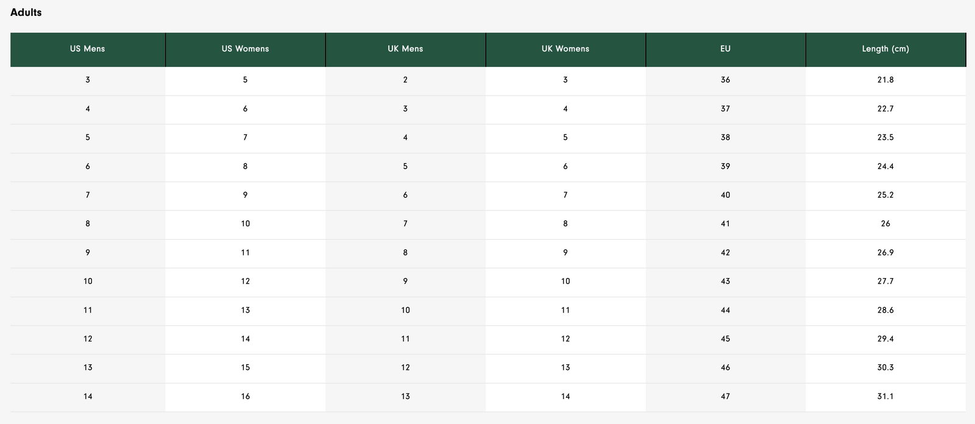Click US Mens 11 in the EU 44 row
The height and width of the screenshot is (424, 975).
(88, 310)
